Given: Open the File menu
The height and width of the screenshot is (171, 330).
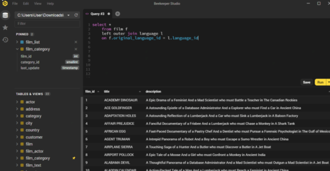Looking at the screenshot, I should point(15,4).
